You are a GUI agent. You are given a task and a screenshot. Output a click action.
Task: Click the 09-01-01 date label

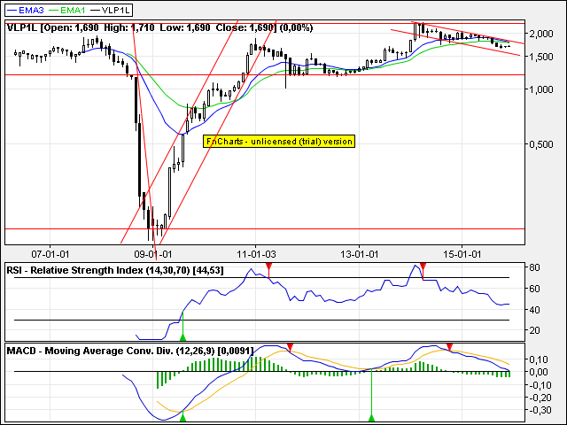pos(152,254)
